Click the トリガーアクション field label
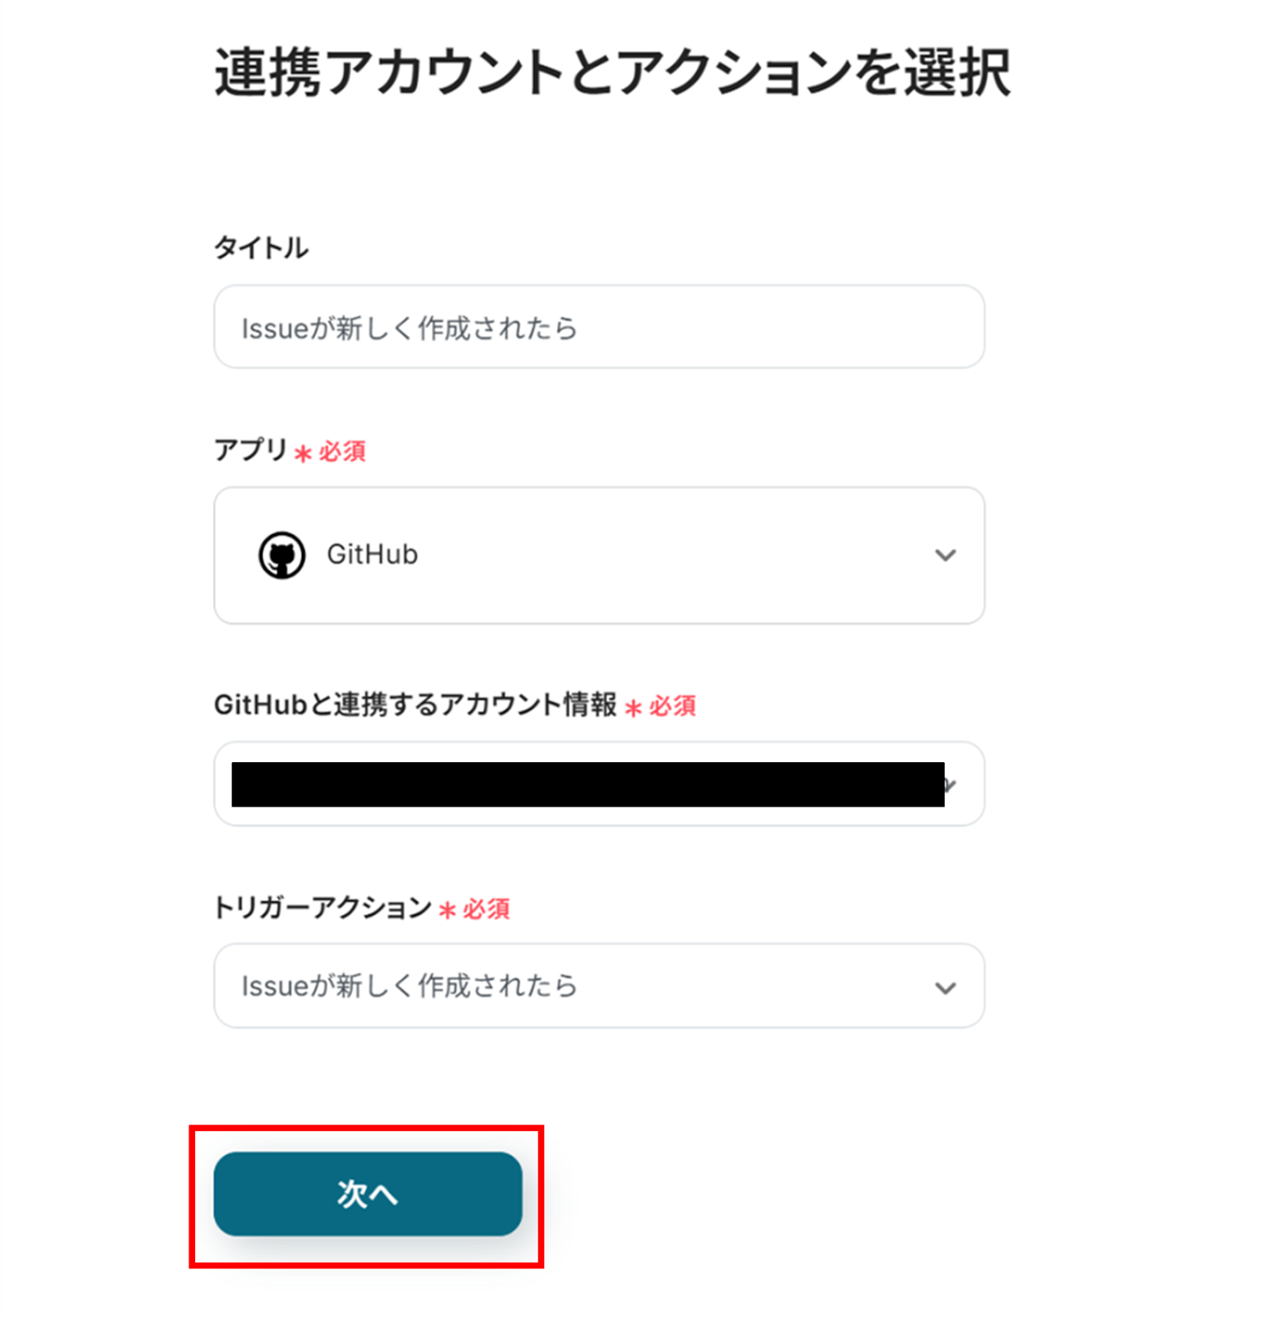Screen dimensions: 1288x1317 pos(322,907)
